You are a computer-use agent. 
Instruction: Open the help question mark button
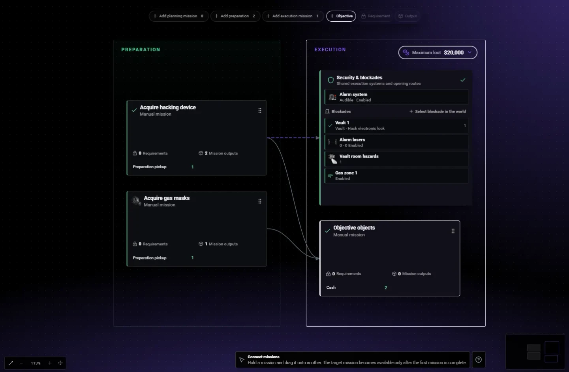click(x=479, y=360)
